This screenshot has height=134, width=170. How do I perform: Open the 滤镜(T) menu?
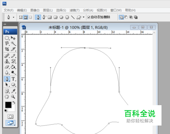pyautogui.click(x=74, y=11)
